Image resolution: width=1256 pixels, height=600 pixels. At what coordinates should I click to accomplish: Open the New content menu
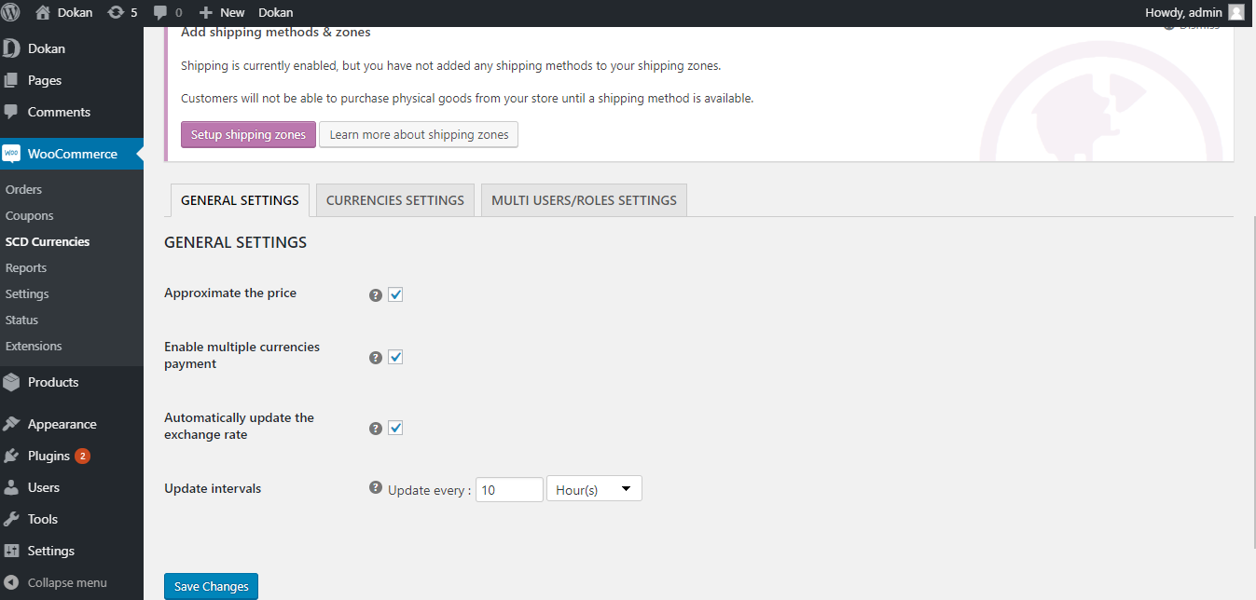pyautogui.click(x=222, y=13)
